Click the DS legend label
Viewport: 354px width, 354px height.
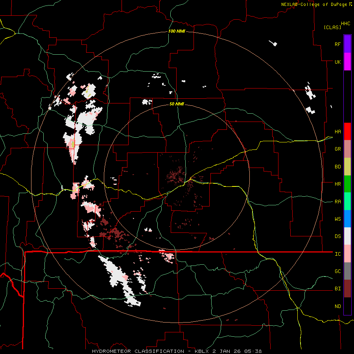click(337, 236)
